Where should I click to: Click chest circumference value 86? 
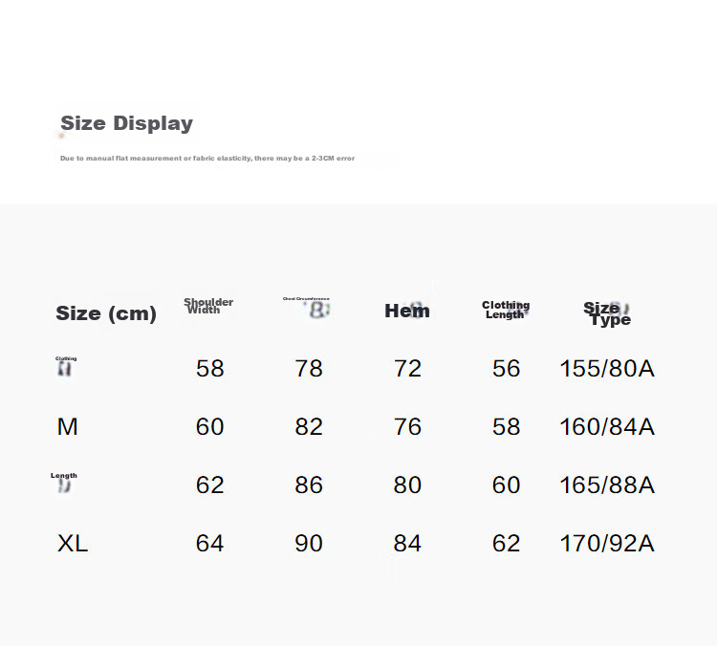click(309, 485)
